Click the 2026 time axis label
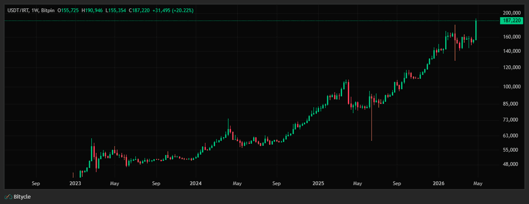 click(439, 183)
